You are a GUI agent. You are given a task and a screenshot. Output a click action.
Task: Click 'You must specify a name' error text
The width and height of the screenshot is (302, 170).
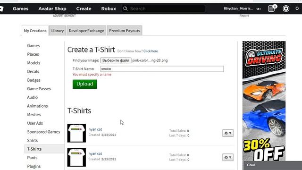(x=92, y=75)
